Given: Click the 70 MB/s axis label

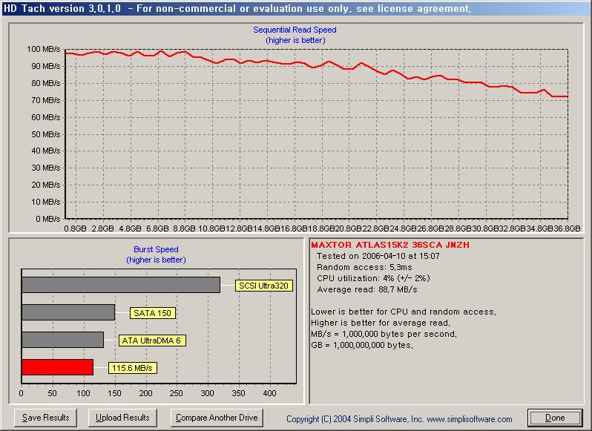Looking at the screenshot, I should pyautogui.click(x=46, y=100).
